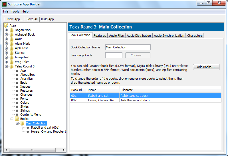Click the Add Books... button
Image resolution: width=228 pixels, height=156 pixels.
[206, 67]
